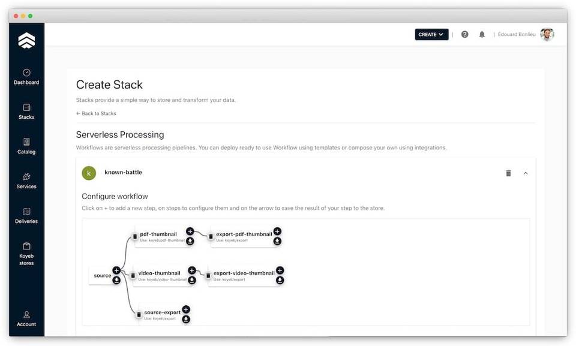Open the CREATE dropdown
The width and height of the screenshot is (576, 346).
pyautogui.click(x=431, y=35)
